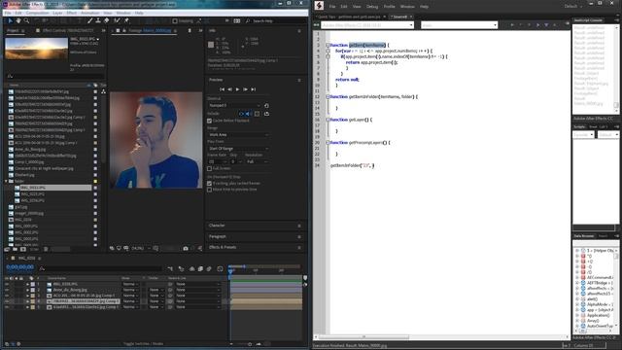Click the interpret footage icon in Project panel footer
622x350 pixels.
tap(7, 249)
